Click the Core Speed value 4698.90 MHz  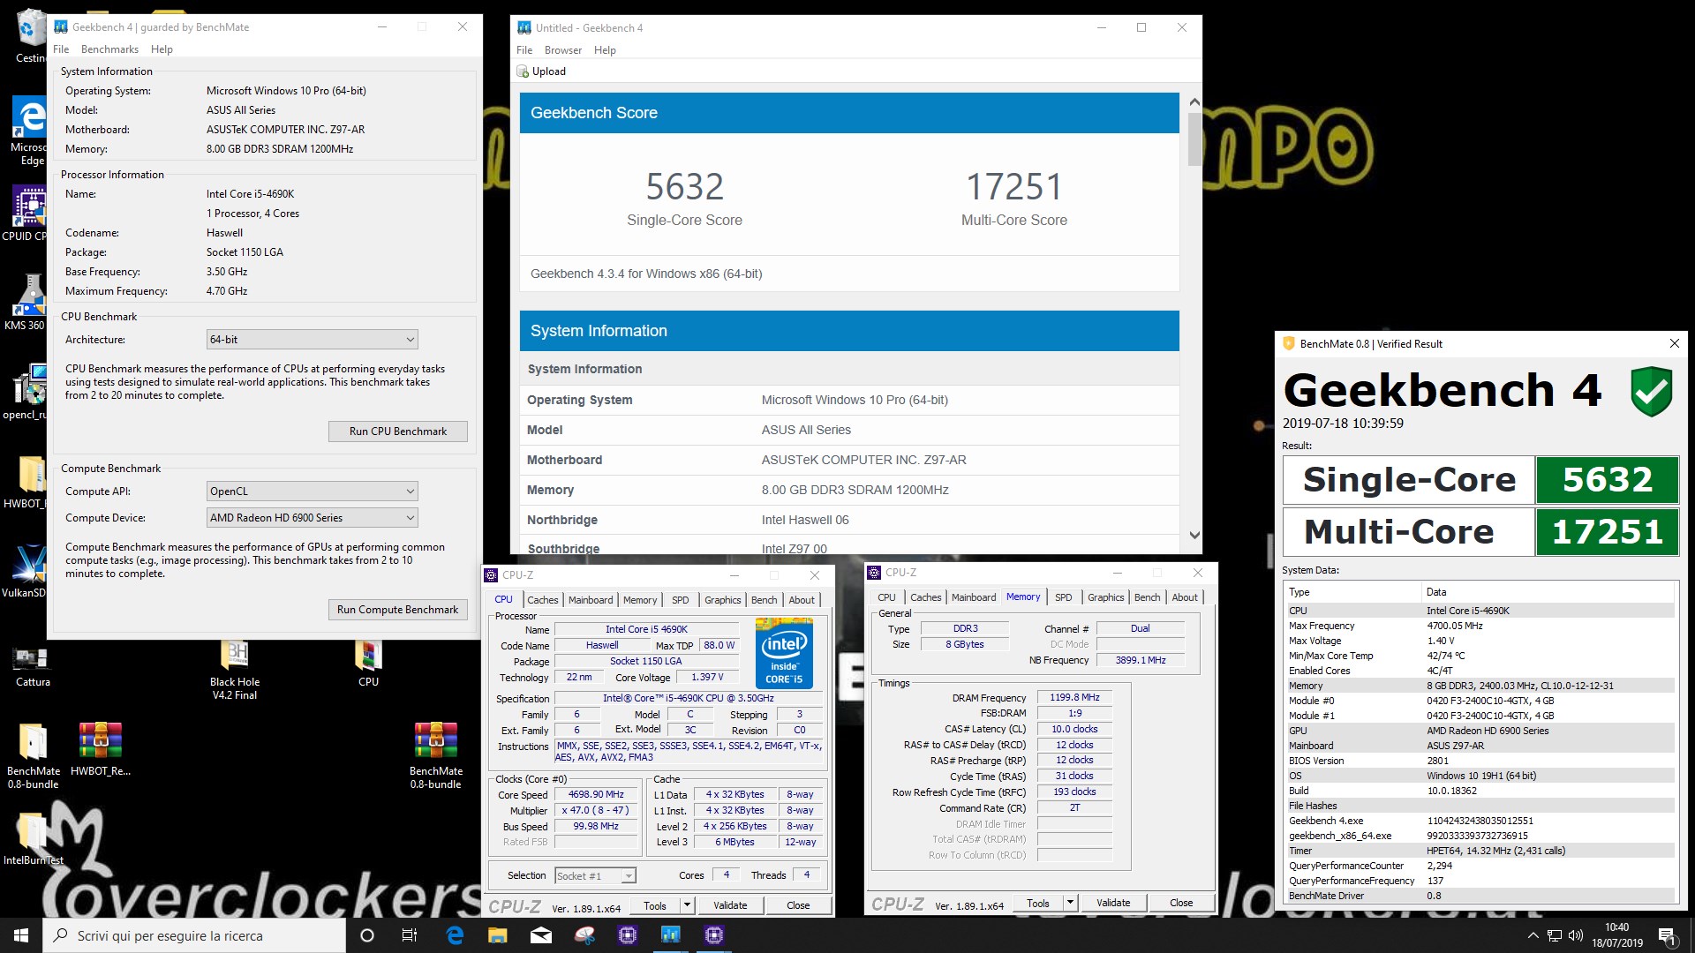[596, 795]
